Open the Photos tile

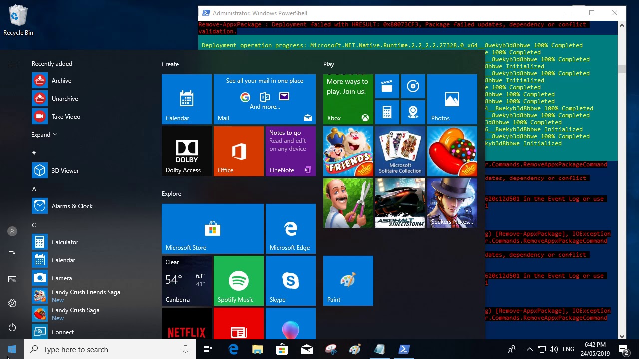pos(452,99)
